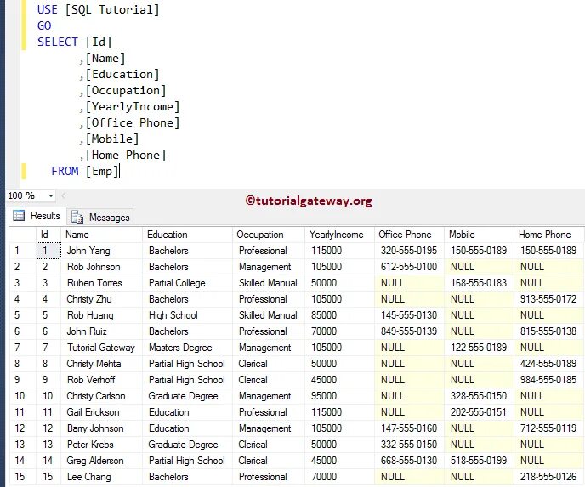Select home phone 984-555-0185 cell
This screenshot has height=487, width=585.
548,380
